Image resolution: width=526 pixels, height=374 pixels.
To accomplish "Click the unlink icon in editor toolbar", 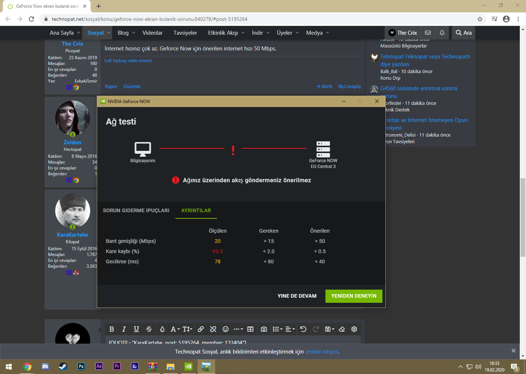I will click(x=213, y=329).
